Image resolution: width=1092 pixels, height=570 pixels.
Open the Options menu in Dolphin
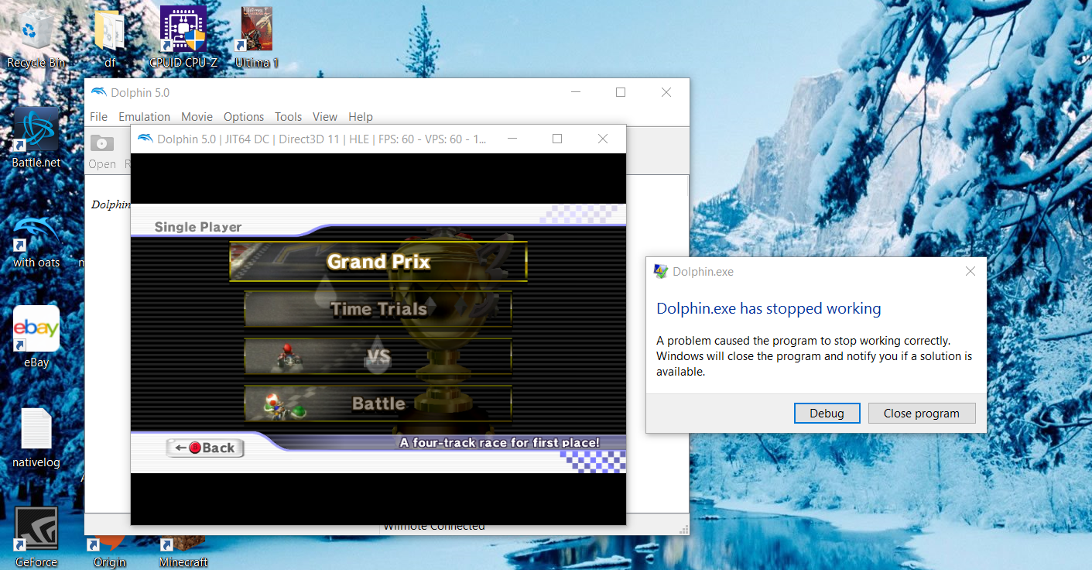244,117
